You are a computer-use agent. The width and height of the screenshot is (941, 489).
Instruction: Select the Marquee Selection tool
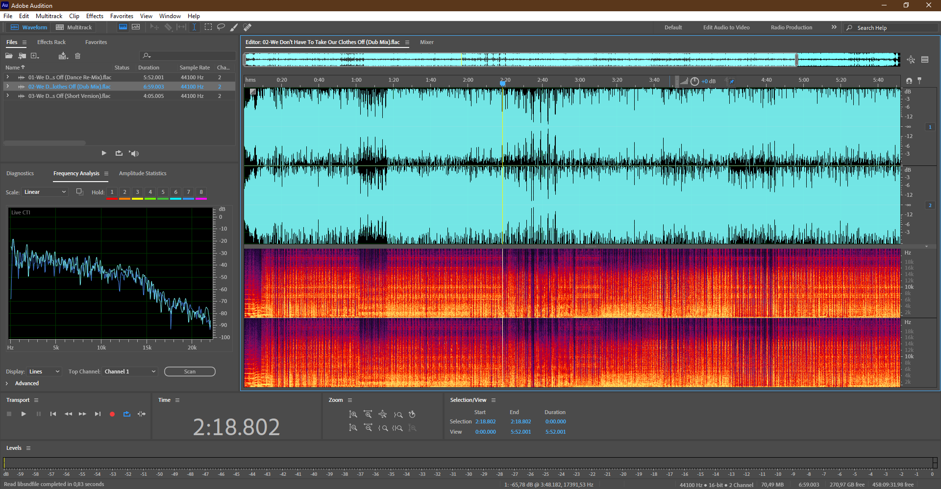(x=208, y=27)
